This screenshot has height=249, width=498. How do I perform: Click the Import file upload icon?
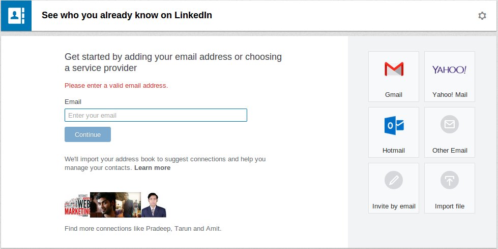[449, 180]
